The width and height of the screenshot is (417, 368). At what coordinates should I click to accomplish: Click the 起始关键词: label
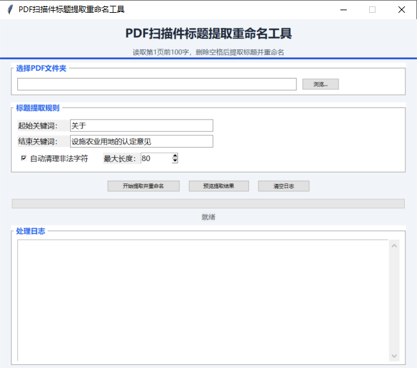[x=38, y=126]
